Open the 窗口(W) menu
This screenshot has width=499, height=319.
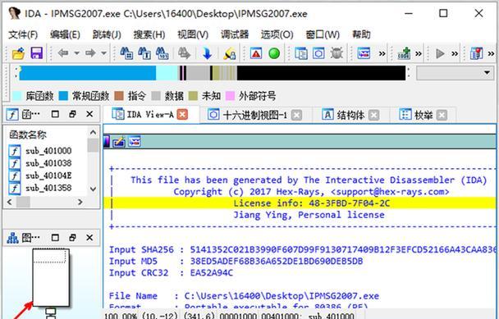[323, 34]
